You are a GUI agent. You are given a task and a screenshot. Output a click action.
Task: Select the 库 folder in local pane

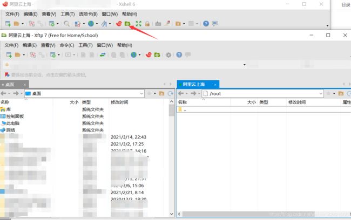8,109
